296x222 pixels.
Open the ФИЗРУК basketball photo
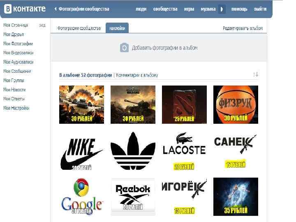tap(236, 104)
